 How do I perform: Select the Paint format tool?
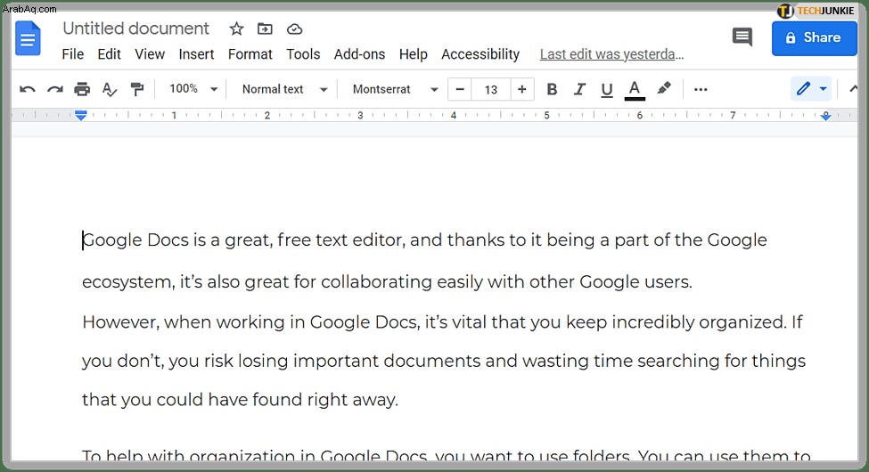click(x=136, y=89)
